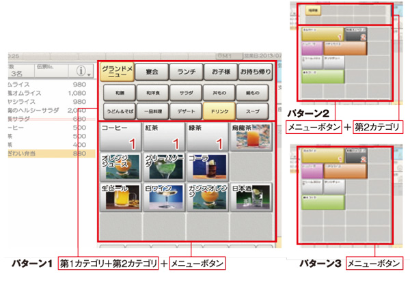
Task: Open the info (i) dropdown
Action: pos(83,71)
